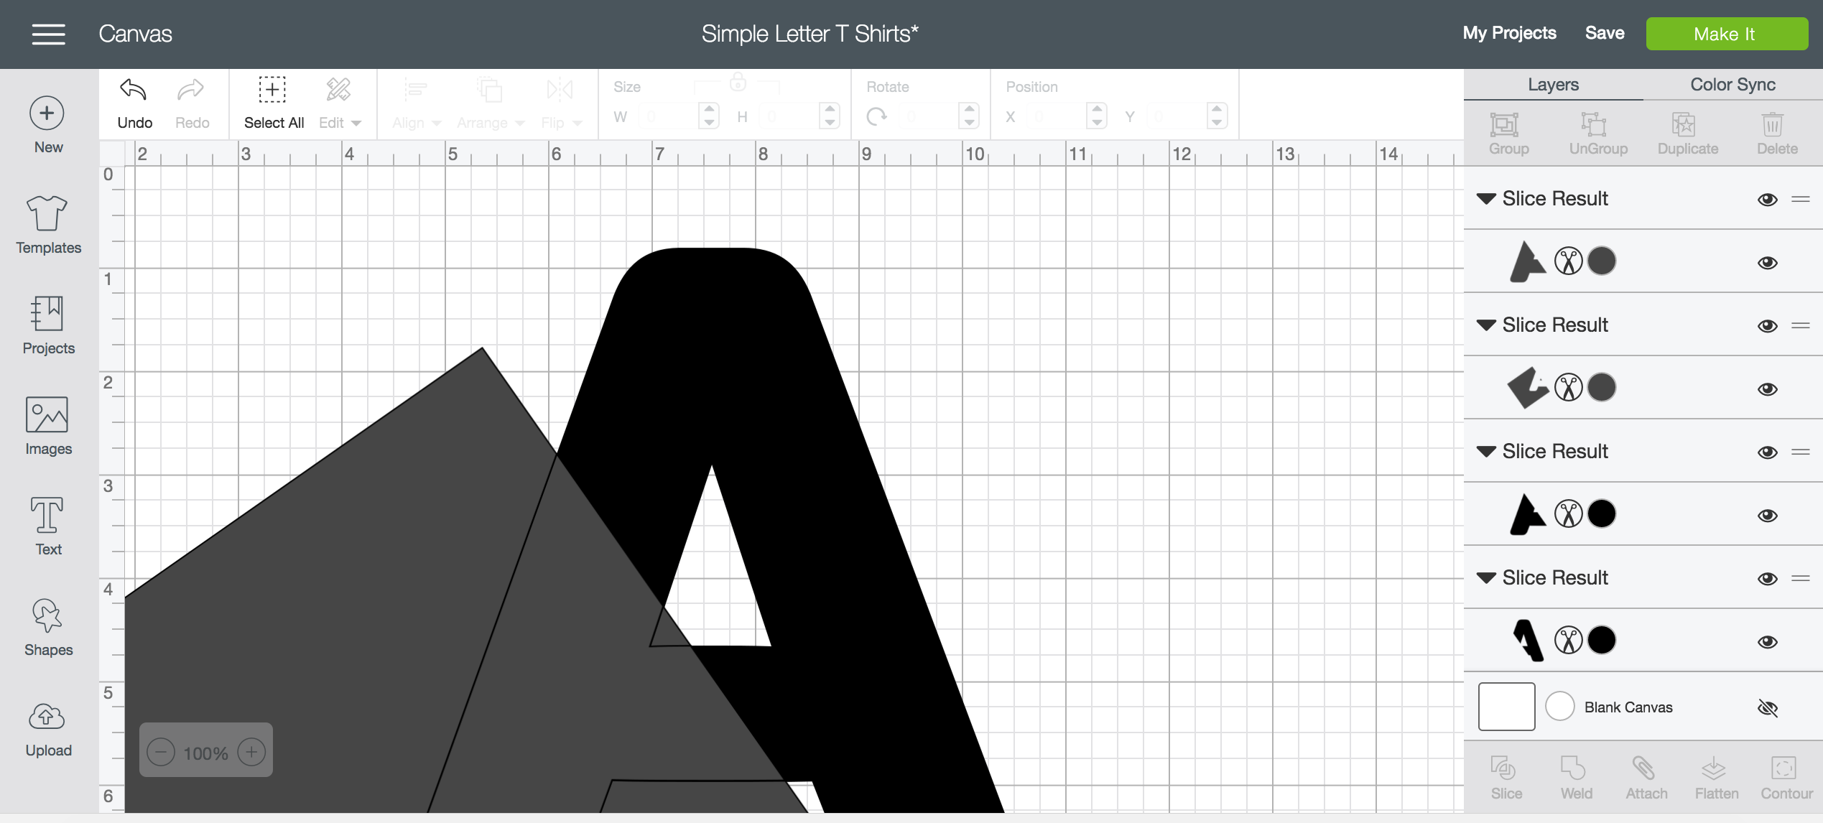This screenshot has height=823, width=1823.
Task: Collapse the first Slice Result group
Action: [x=1486, y=199]
